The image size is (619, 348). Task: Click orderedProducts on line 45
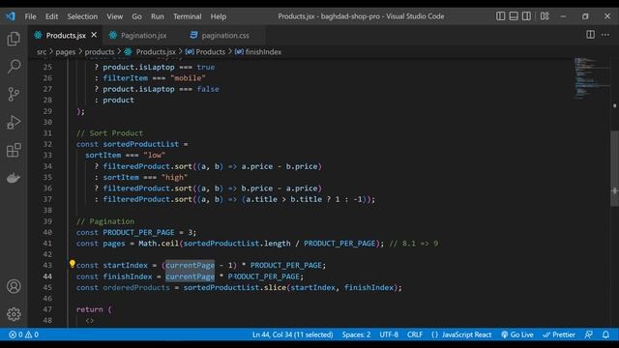coord(136,288)
